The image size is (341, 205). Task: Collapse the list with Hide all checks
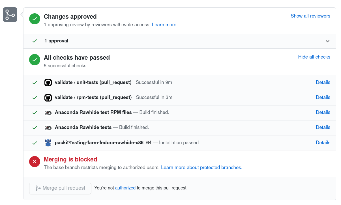(314, 57)
